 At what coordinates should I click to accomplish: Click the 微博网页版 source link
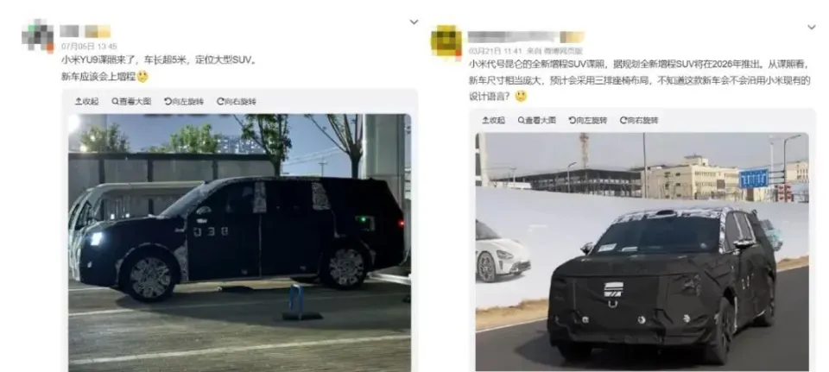(563, 51)
